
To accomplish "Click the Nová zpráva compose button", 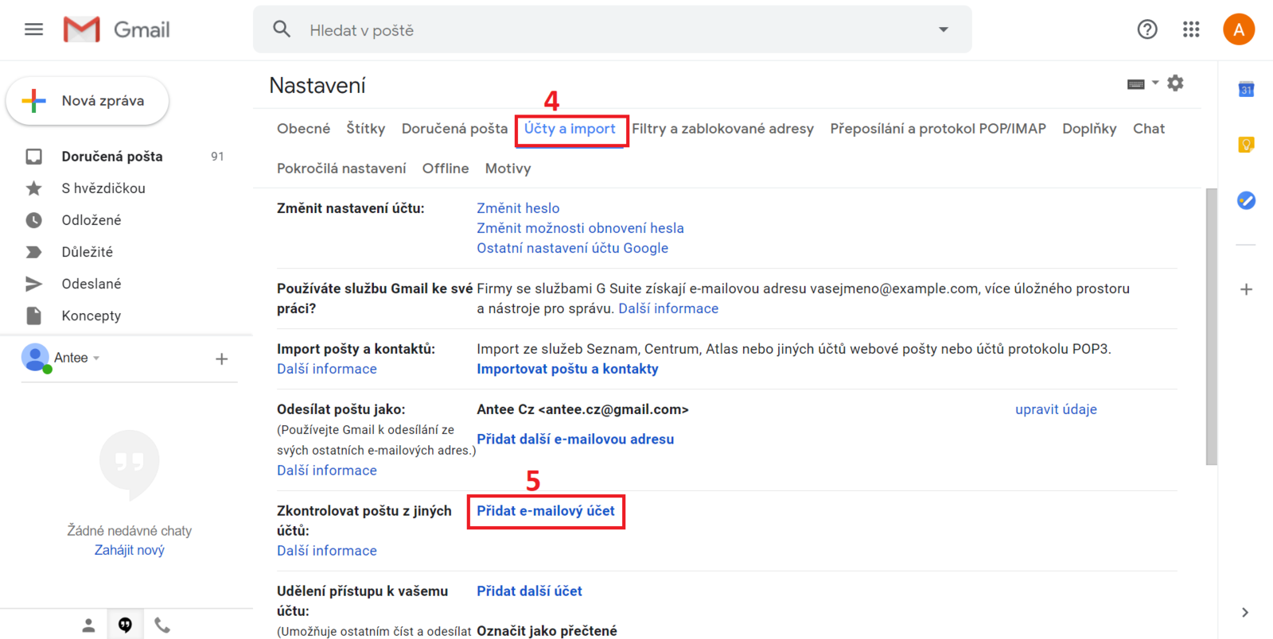I will [x=88, y=101].
